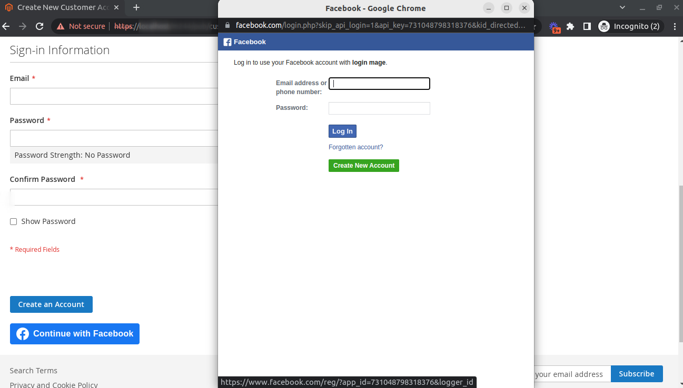Viewport: 683px width, 388px height.
Task: Click the green Create New Account button
Action: coord(363,165)
